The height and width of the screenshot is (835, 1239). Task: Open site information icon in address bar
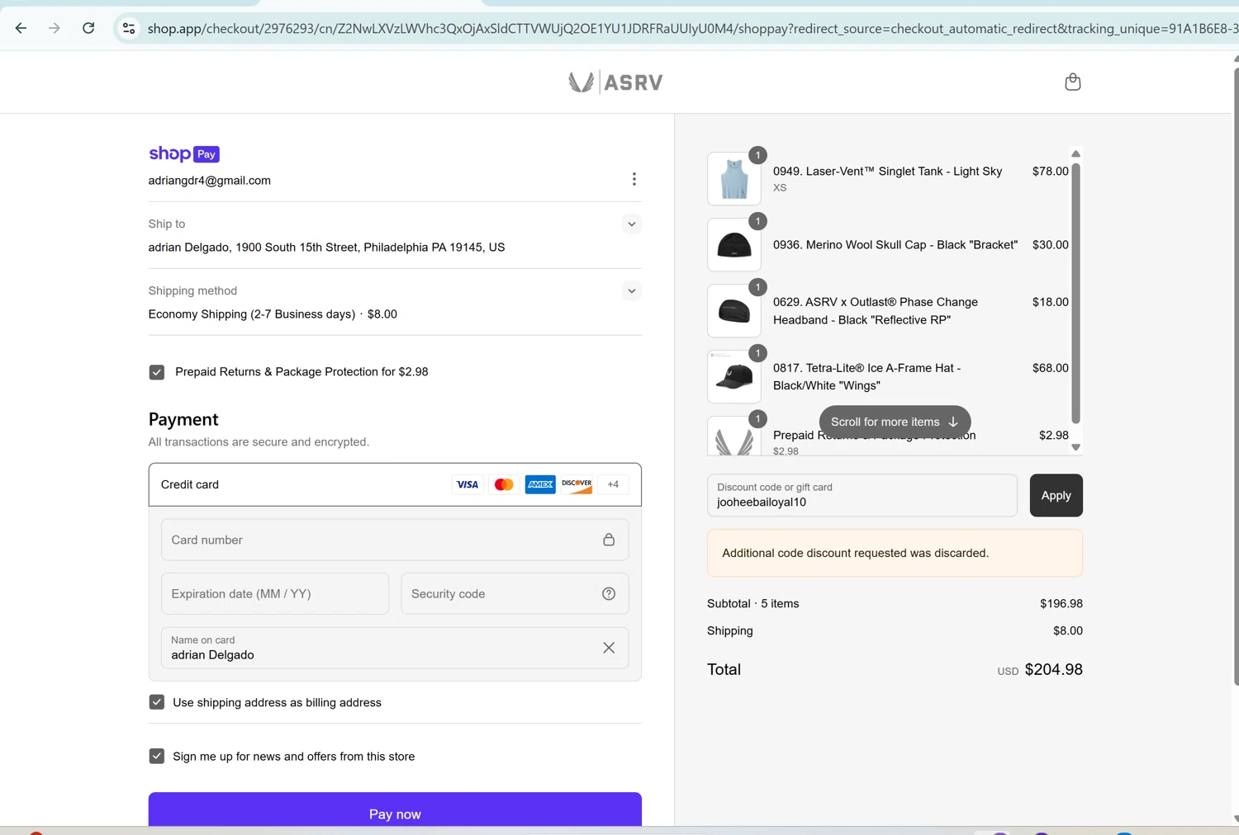(129, 29)
